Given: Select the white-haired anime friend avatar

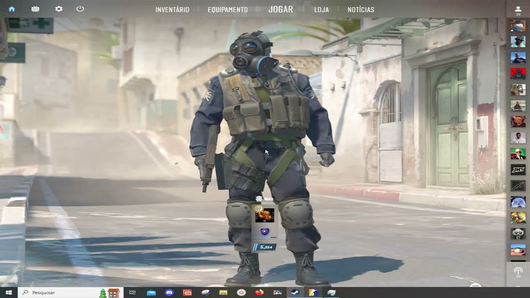Looking at the screenshot, I should point(518,202).
